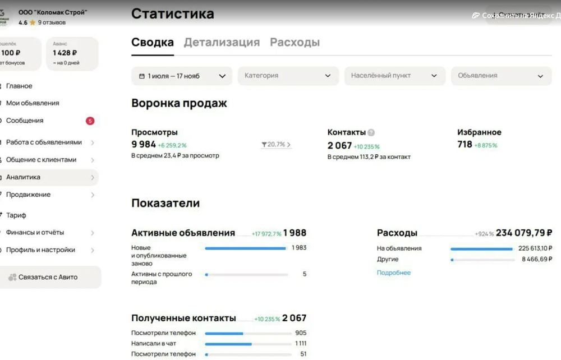Open the Категория dropdown

click(x=288, y=76)
